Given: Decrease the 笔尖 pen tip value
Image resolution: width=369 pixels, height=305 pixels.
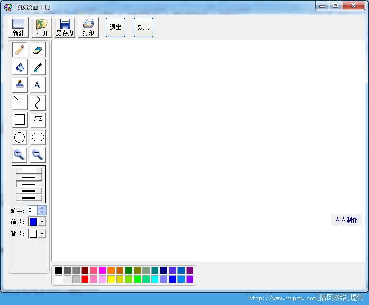Looking at the screenshot, I should [x=42, y=212].
